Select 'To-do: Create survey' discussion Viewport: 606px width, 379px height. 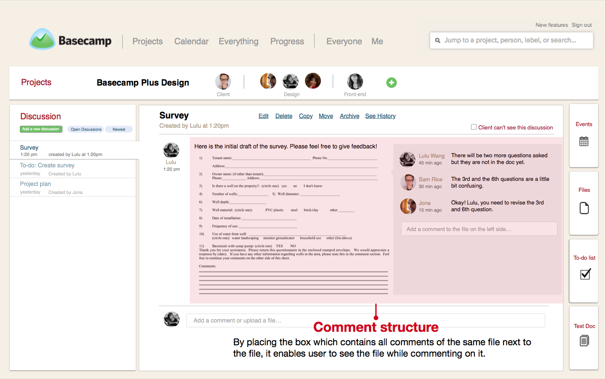(x=73, y=169)
